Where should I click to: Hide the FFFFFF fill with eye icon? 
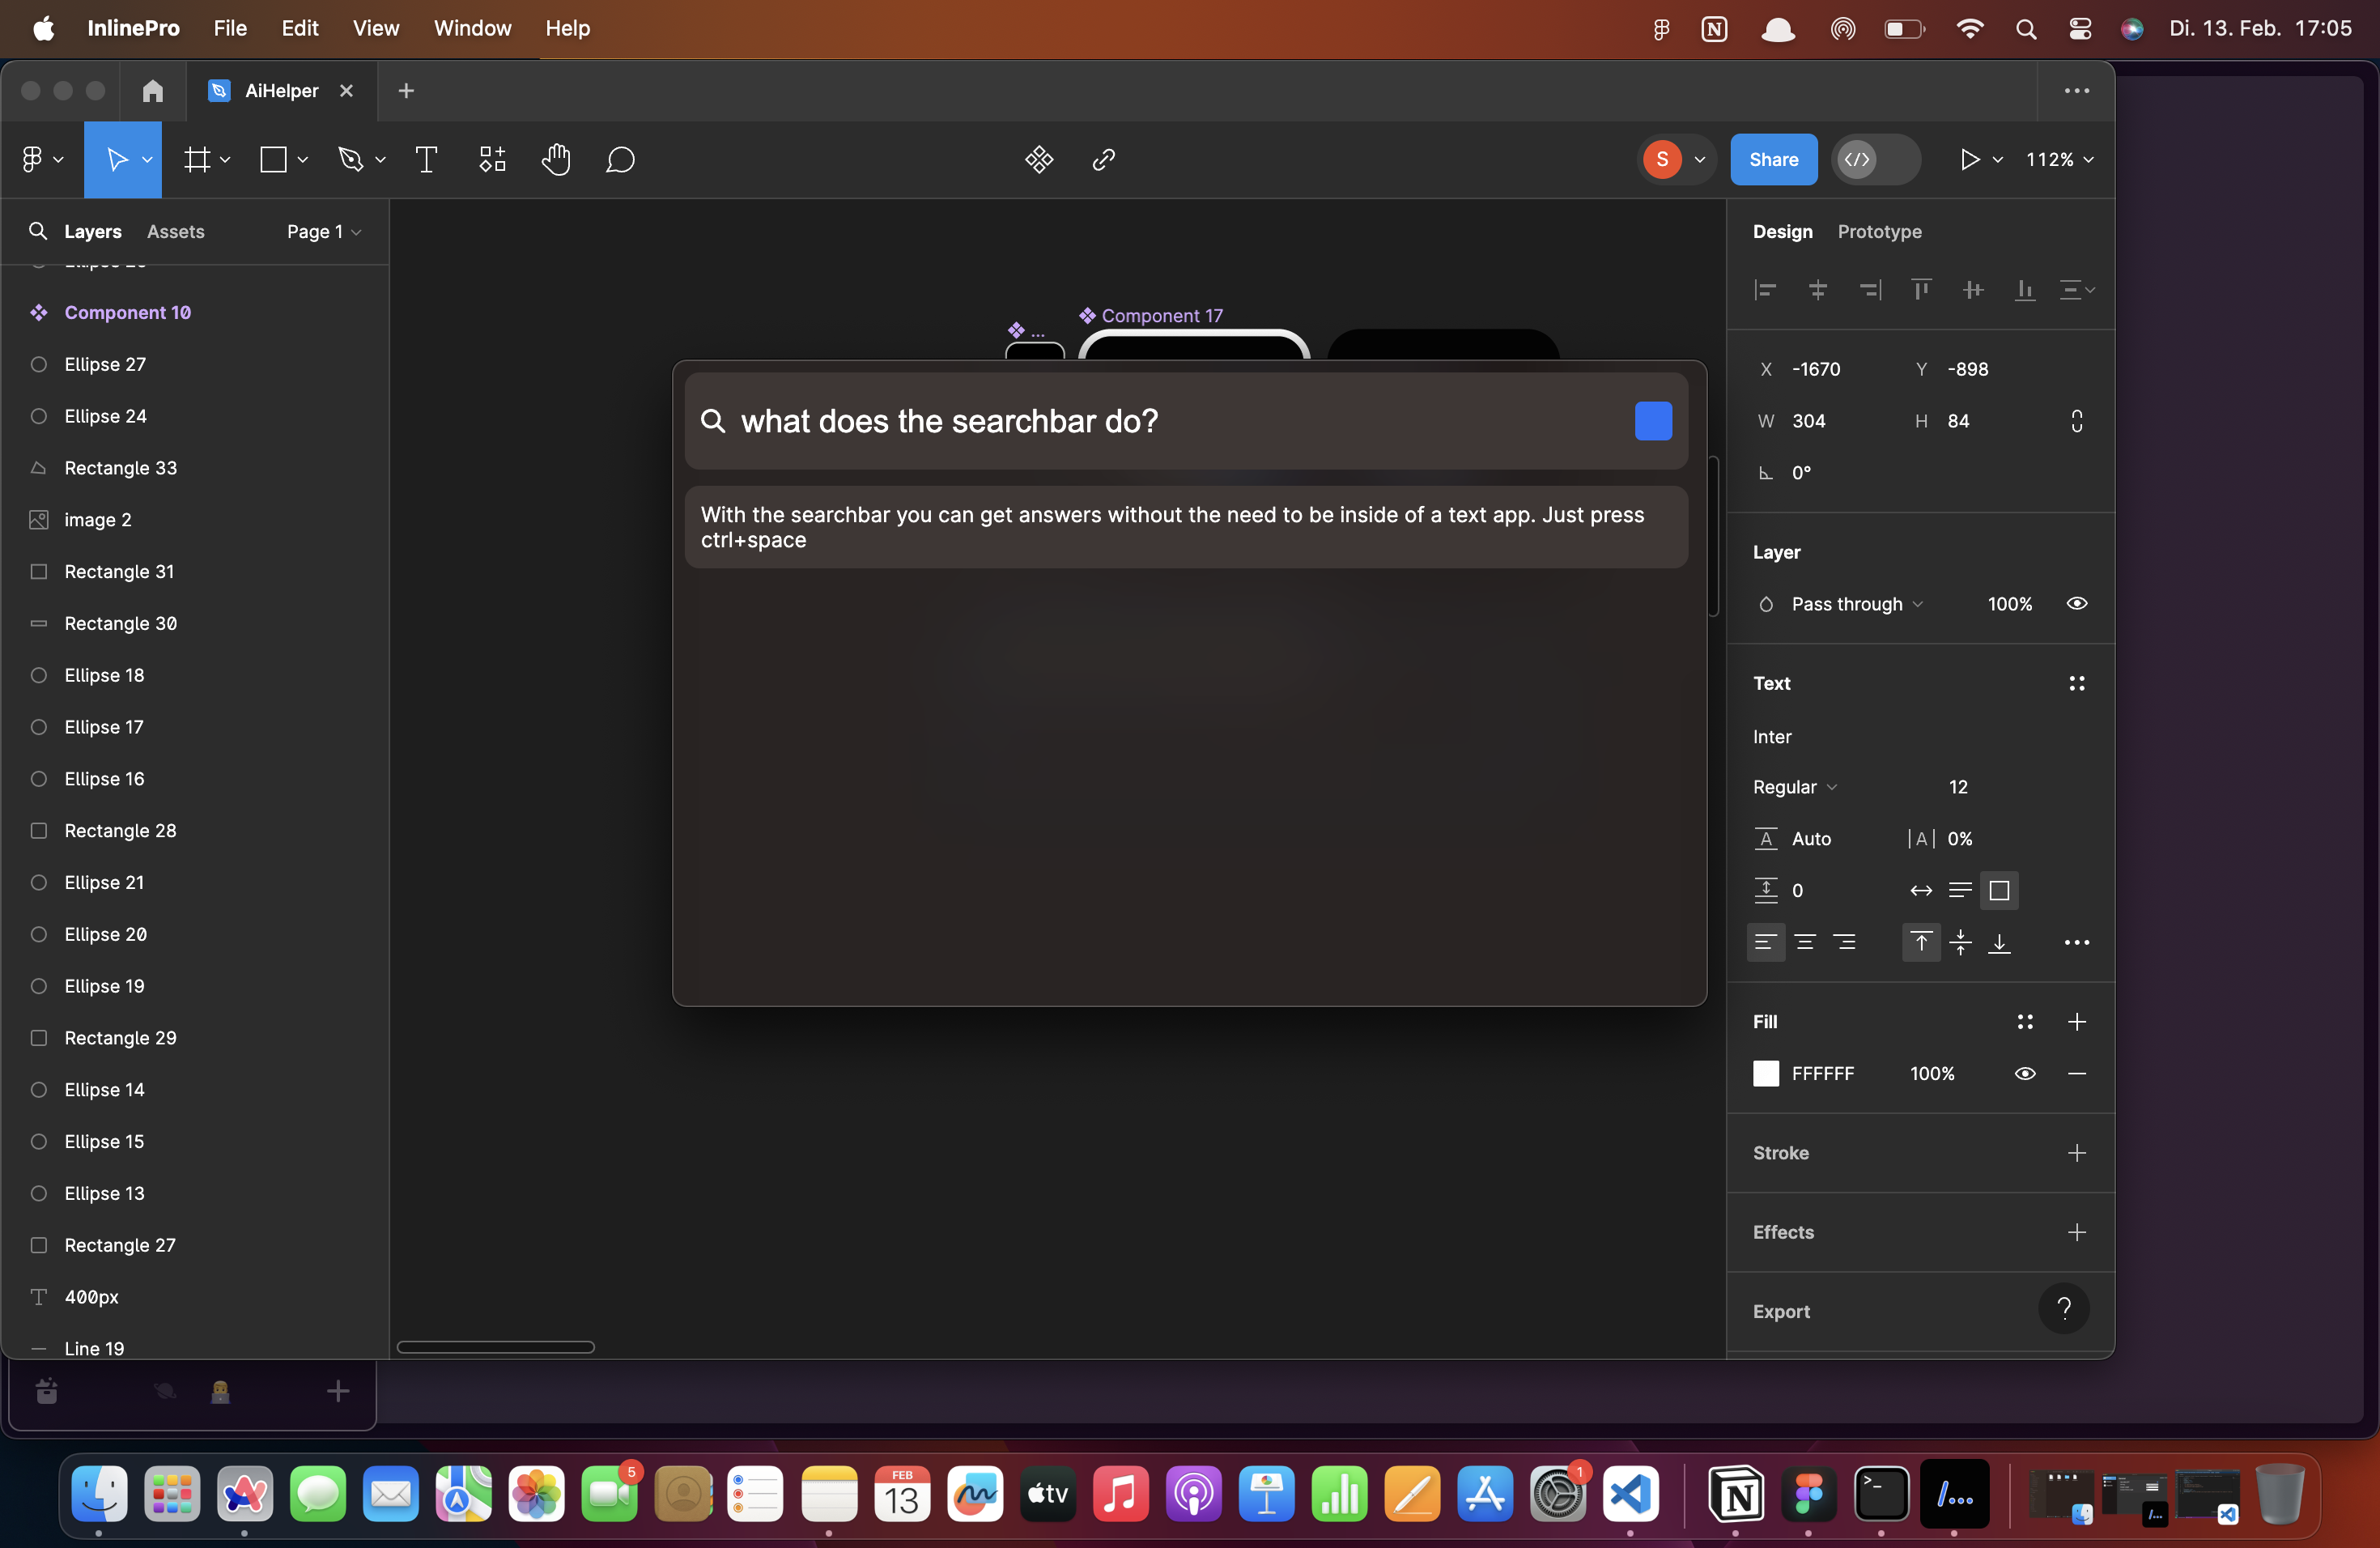pyautogui.click(x=2024, y=1073)
